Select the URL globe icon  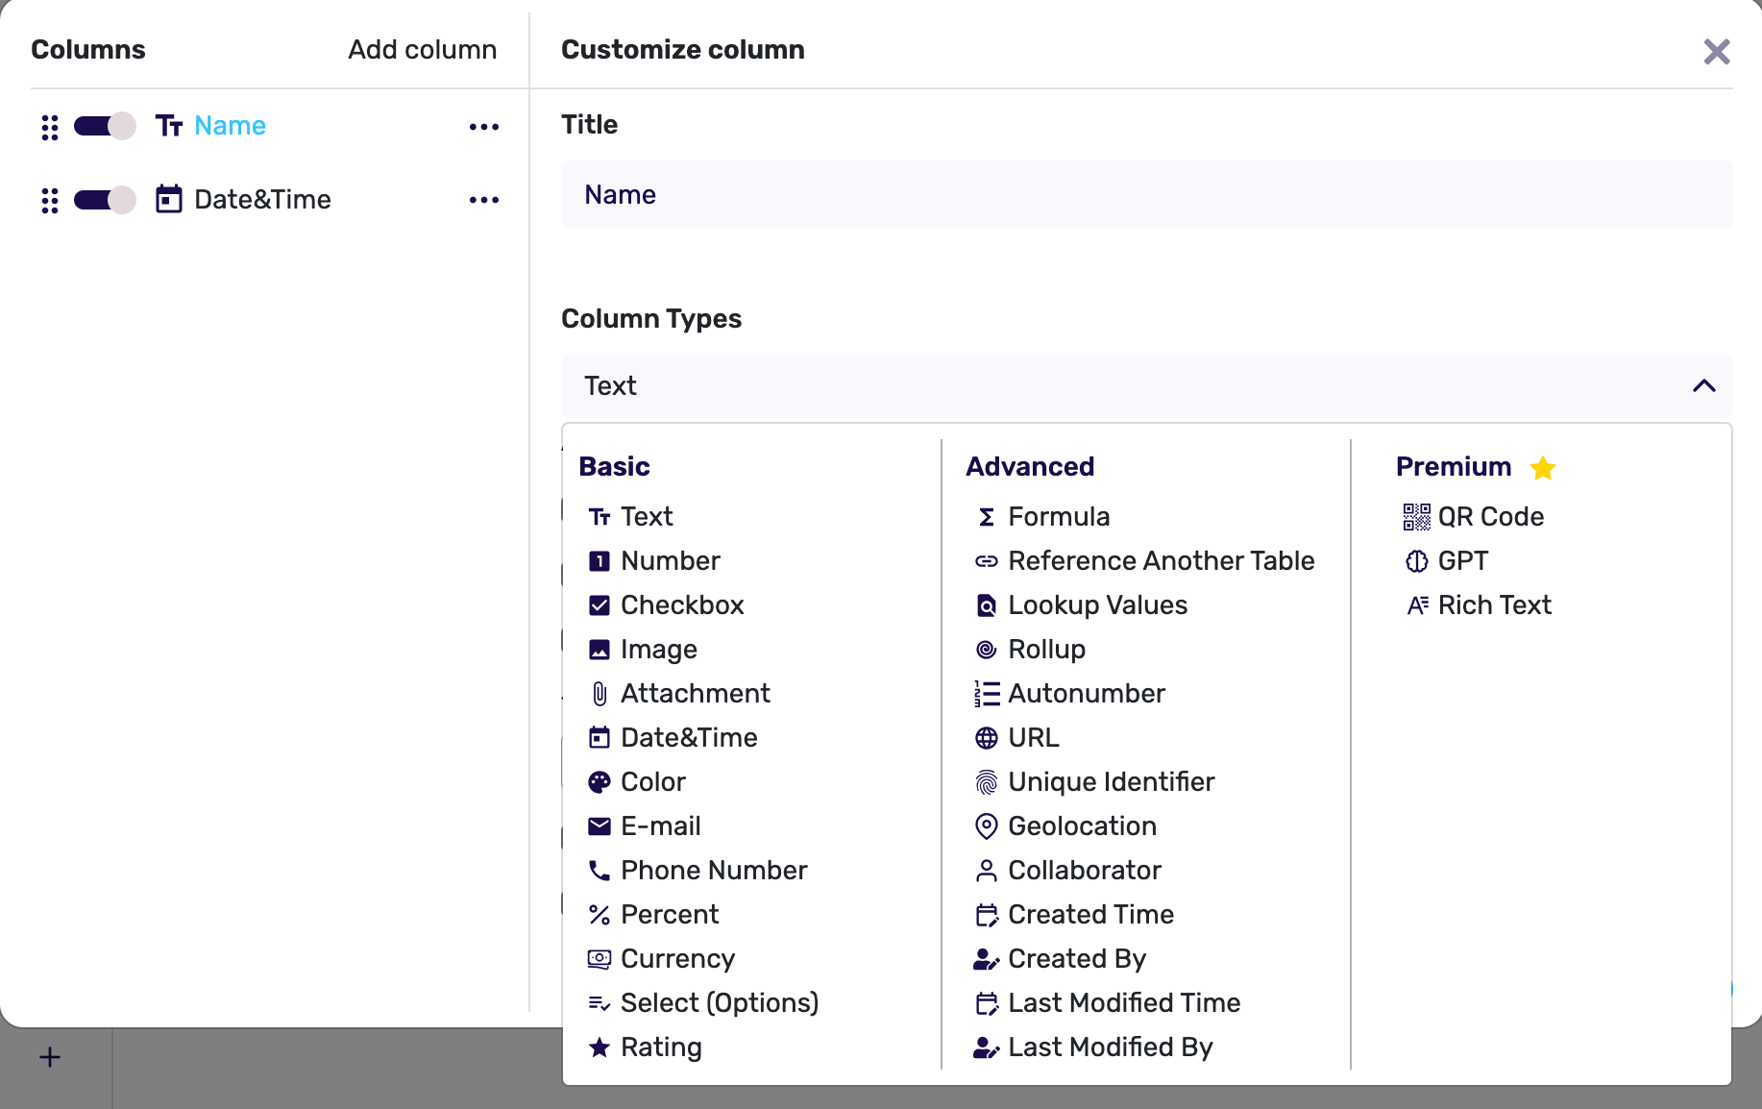tap(987, 738)
